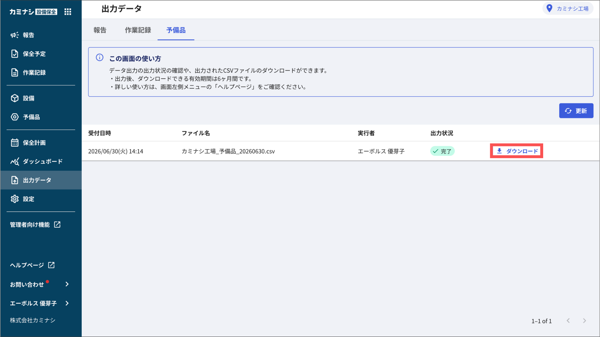Image resolution: width=600 pixels, height=337 pixels.
Task: Open ヘルプページ external link
Action: point(32,265)
